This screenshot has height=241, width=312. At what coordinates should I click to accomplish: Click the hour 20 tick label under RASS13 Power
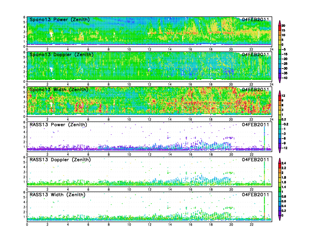pos(231,154)
